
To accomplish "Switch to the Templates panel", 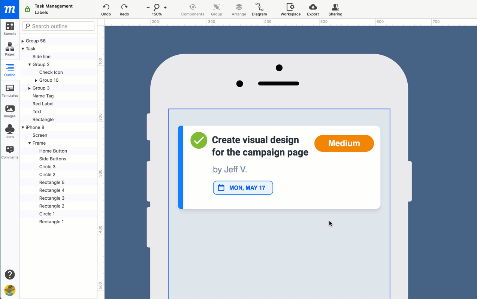I will click(10, 90).
